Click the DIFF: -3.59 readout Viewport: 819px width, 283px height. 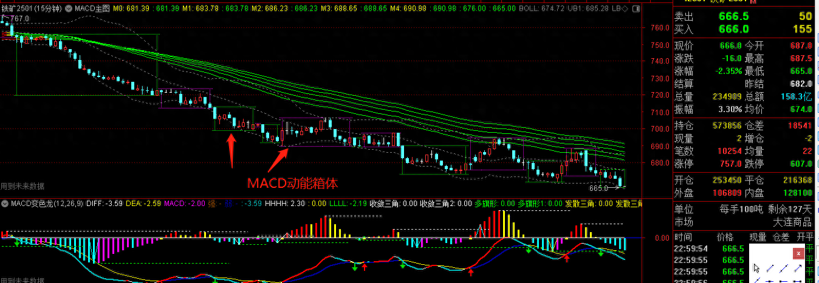tap(105, 204)
